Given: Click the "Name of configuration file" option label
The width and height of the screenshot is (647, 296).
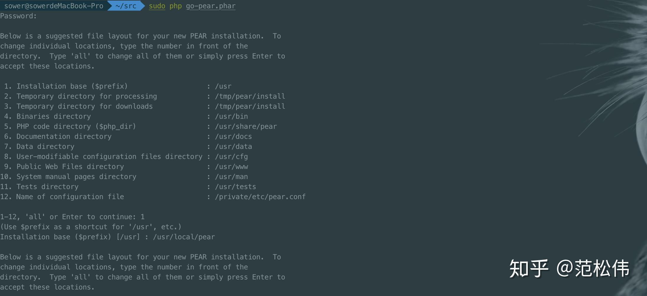Looking at the screenshot, I should click(x=70, y=197).
